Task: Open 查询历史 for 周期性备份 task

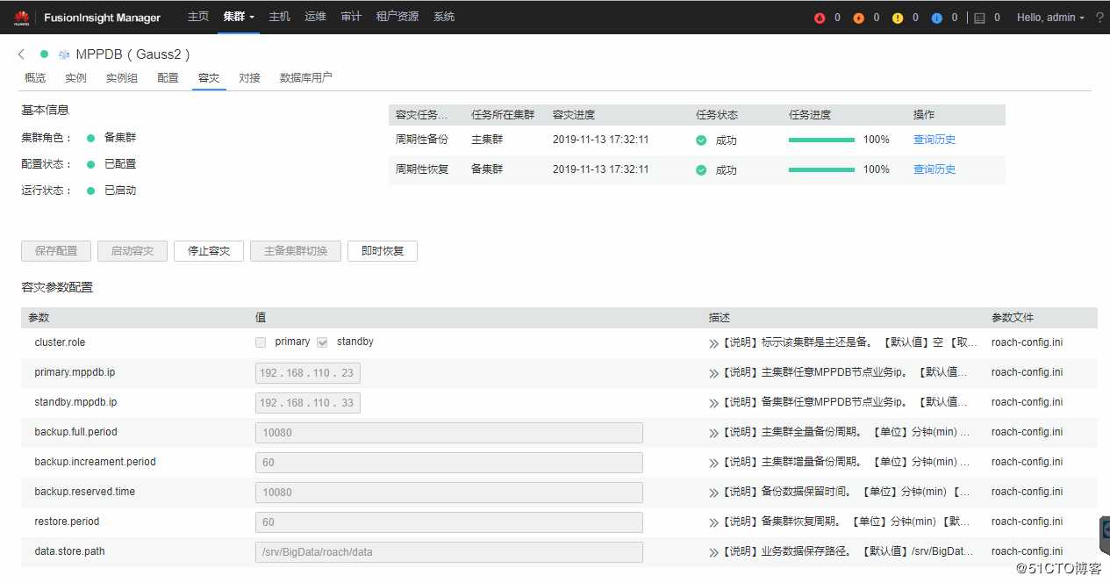Action: (934, 139)
